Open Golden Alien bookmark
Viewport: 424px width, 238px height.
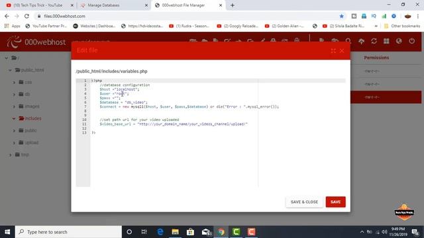(x=284, y=26)
